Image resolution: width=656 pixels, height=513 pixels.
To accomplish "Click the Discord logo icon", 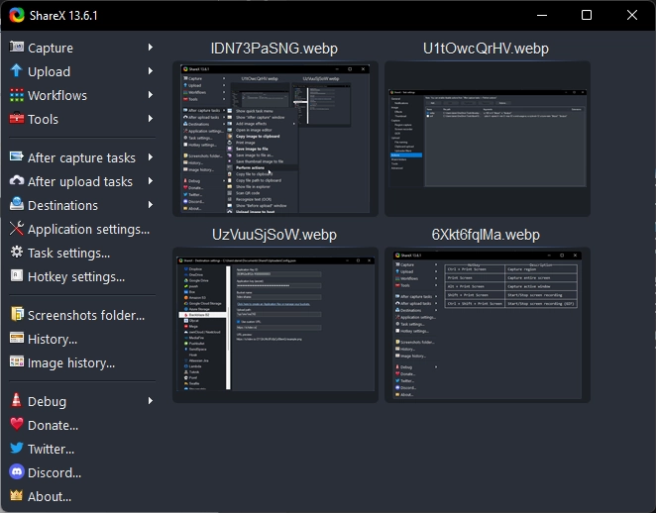I will 16,471.
